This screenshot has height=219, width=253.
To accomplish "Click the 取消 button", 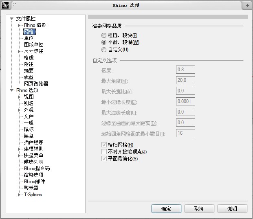I will [199, 209].
